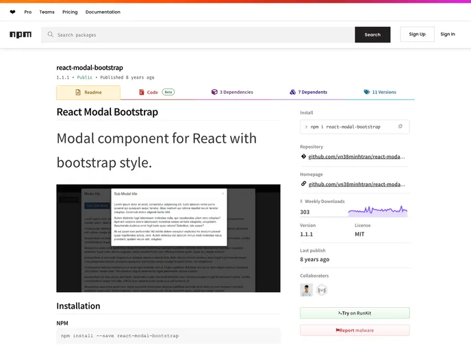Click the Readme file icon
The image size is (471, 351).
coord(78,93)
